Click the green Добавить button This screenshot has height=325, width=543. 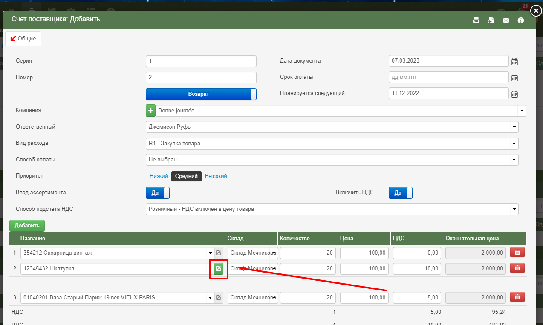pyautogui.click(x=27, y=226)
